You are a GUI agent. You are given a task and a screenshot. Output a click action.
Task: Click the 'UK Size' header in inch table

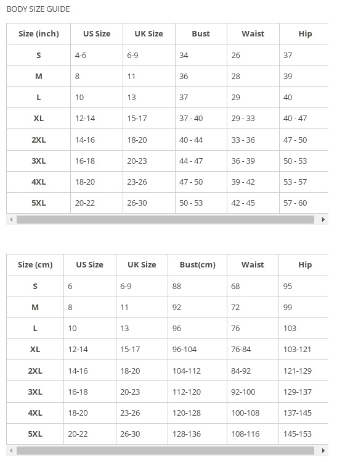point(149,34)
